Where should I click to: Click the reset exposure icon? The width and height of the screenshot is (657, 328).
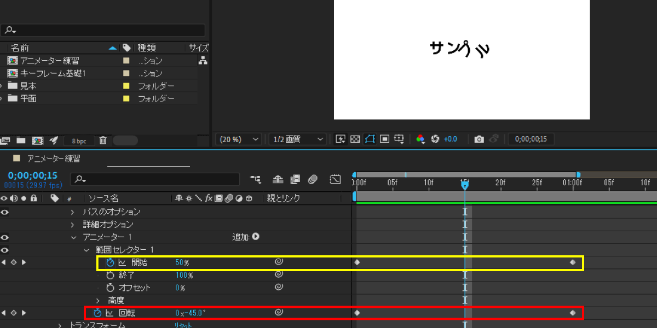click(x=435, y=139)
